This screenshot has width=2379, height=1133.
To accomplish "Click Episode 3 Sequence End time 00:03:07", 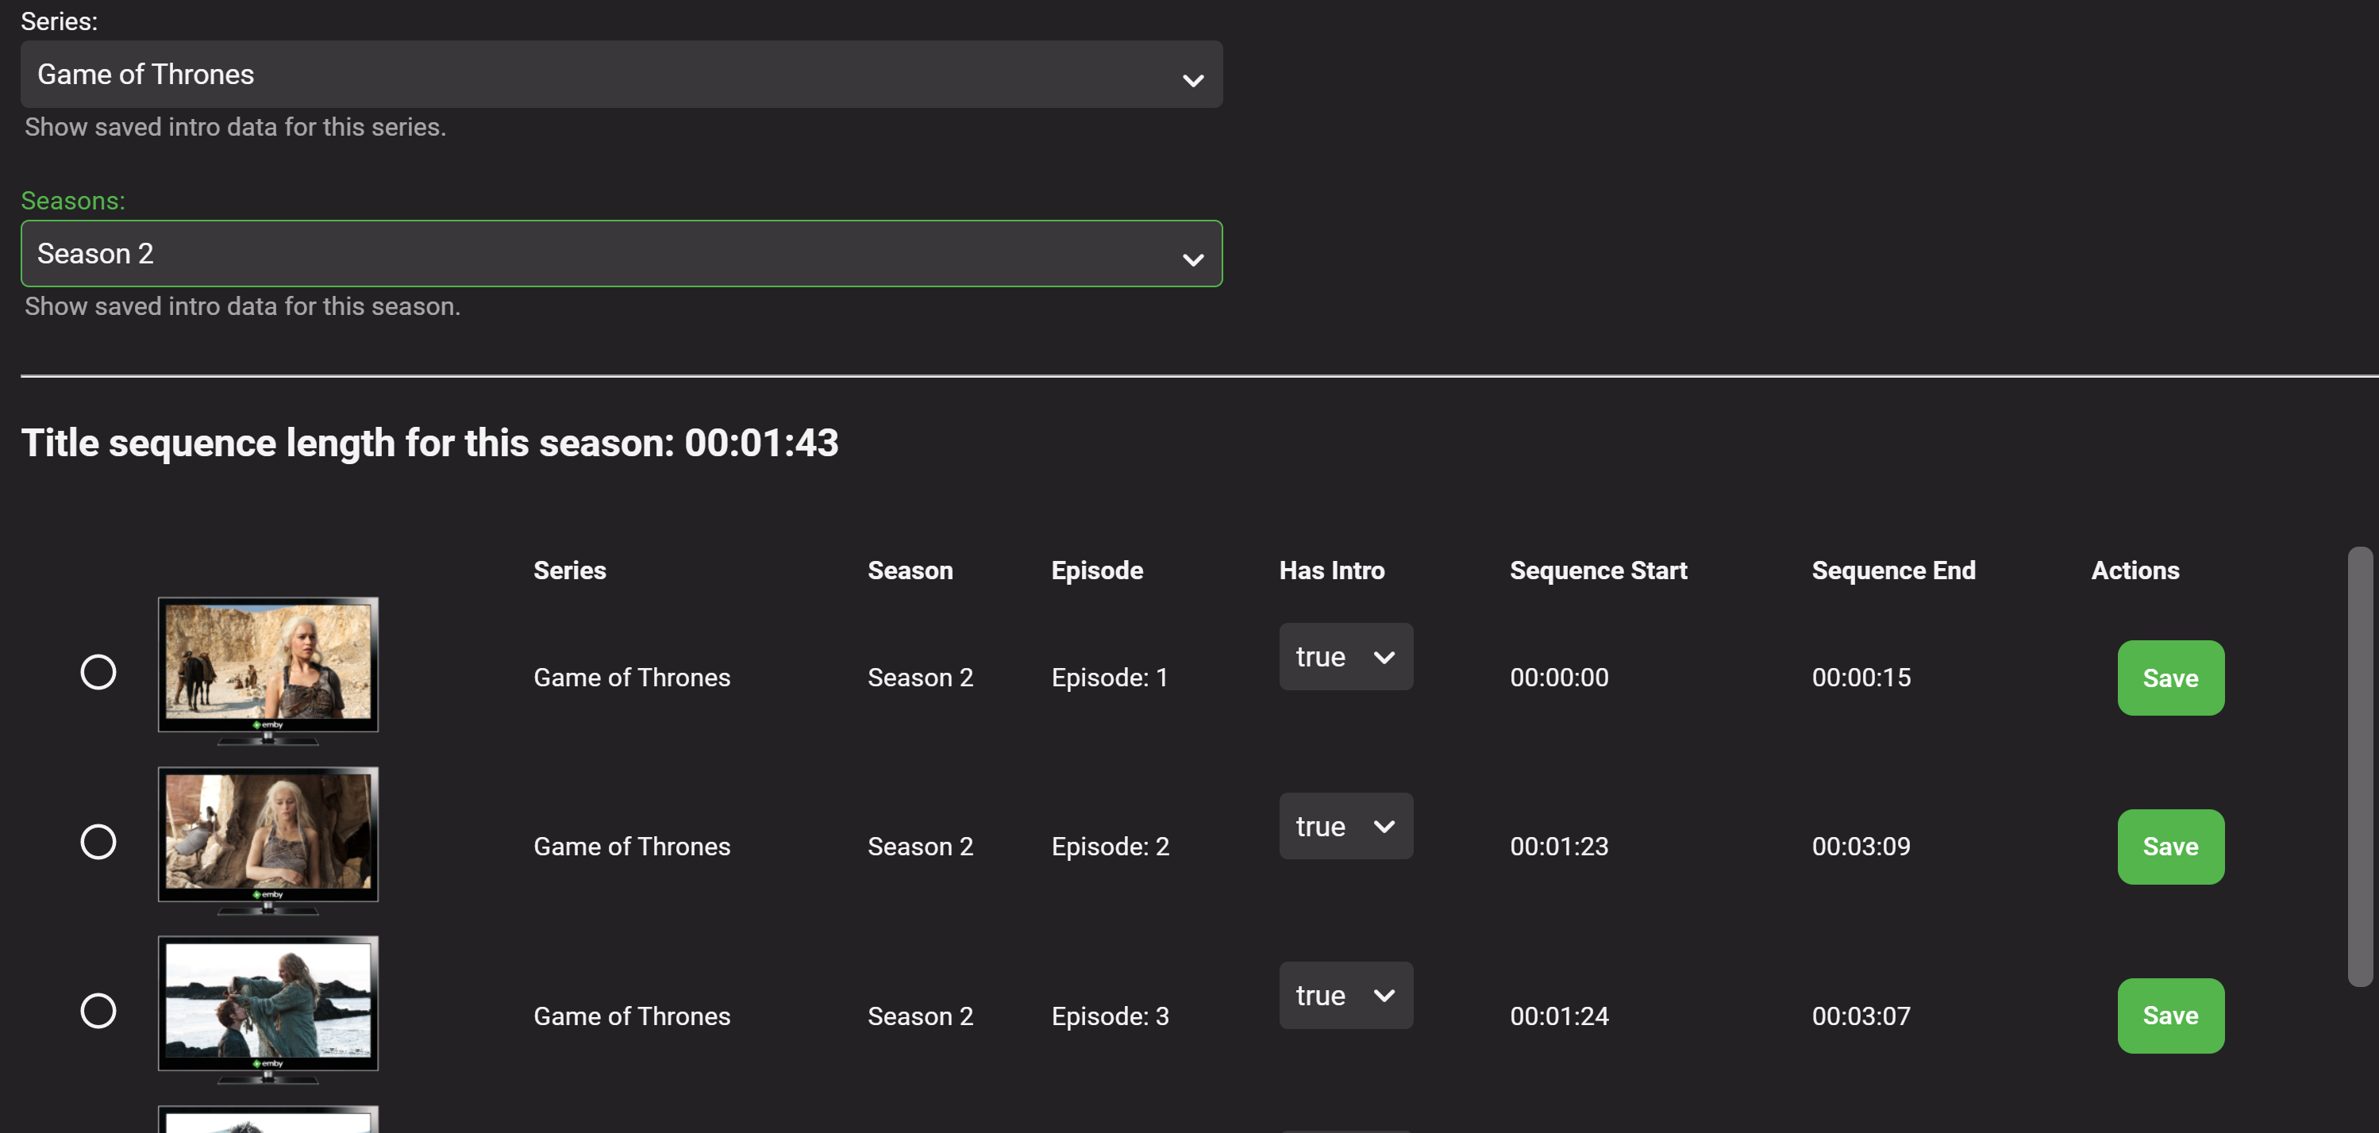I will [1860, 1016].
